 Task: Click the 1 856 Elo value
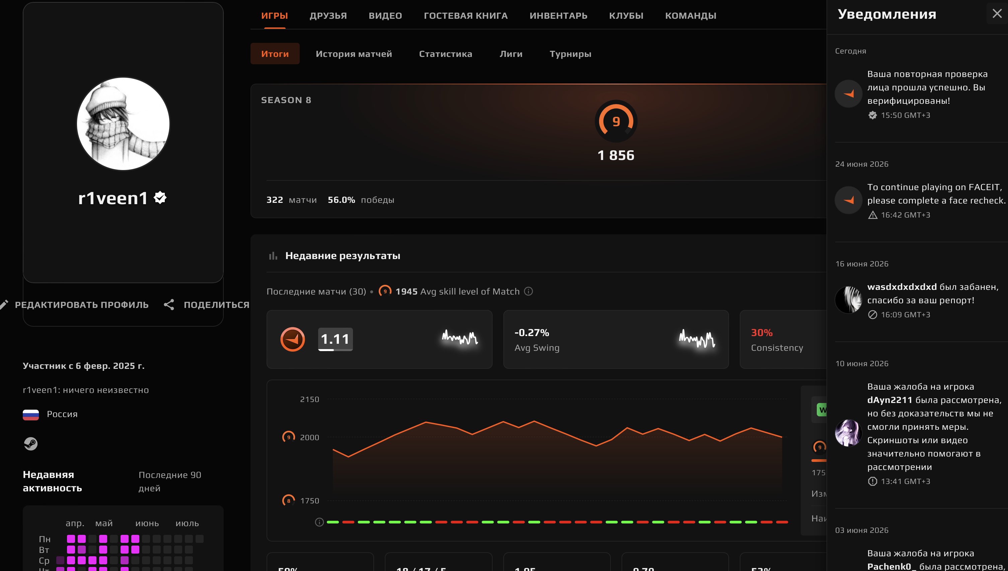(x=616, y=155)
